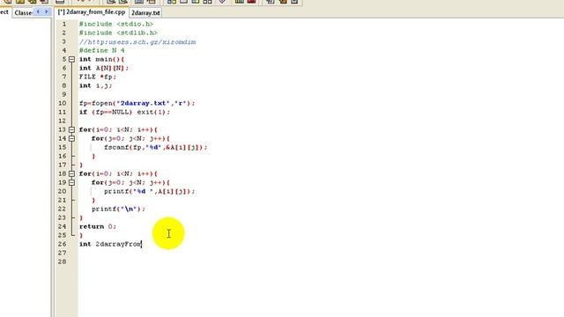
Task: Click closing brace on line 16
Action: click(93, 157)
